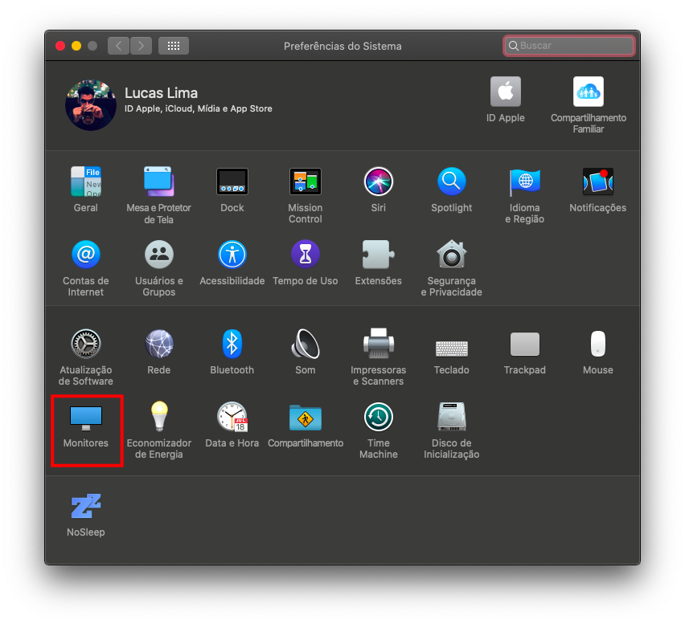The width and height of the screenshot is (685, 624).
Task: Go forward with the right arrow button
Action: (x=142, y=46)
